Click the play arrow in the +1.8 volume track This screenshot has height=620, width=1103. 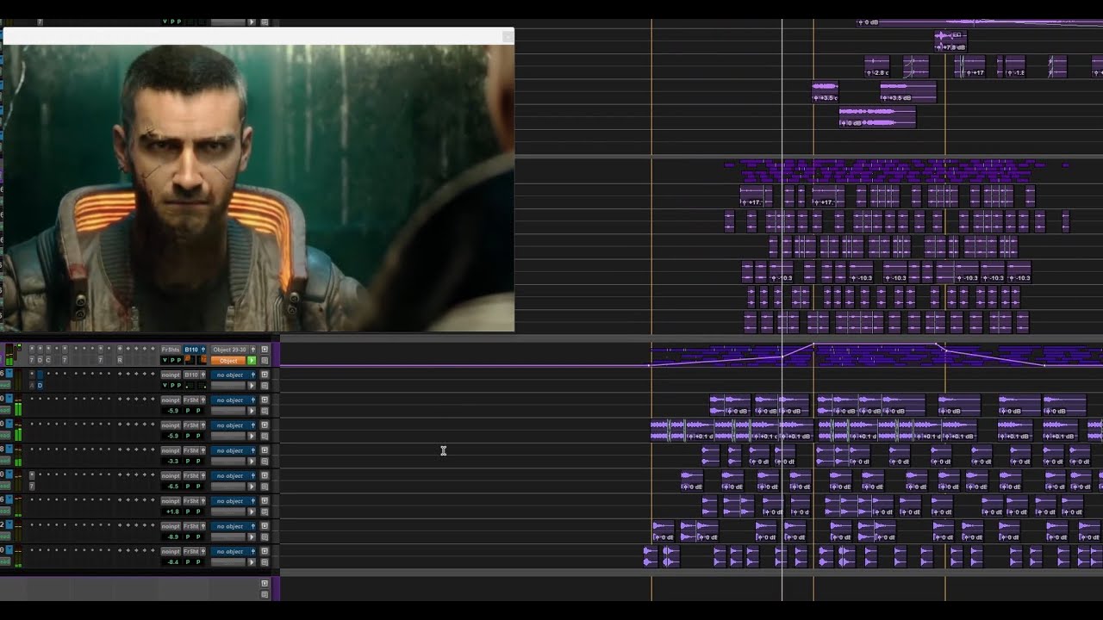tap(252, 512)
